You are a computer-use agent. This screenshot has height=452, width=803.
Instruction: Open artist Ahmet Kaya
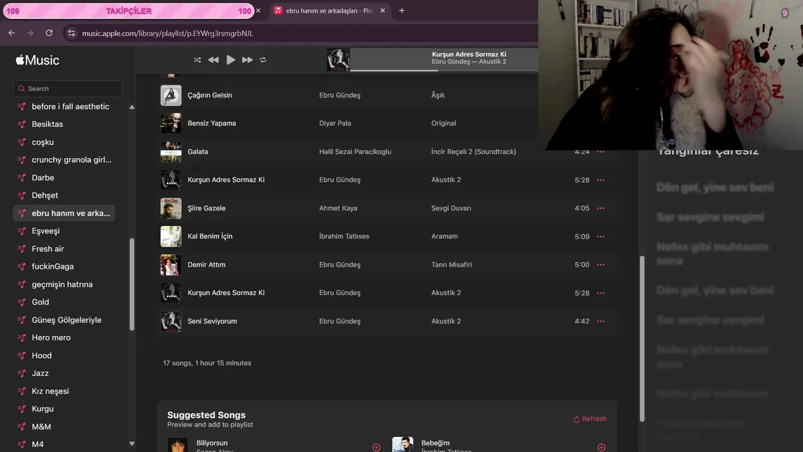point(338,208)
